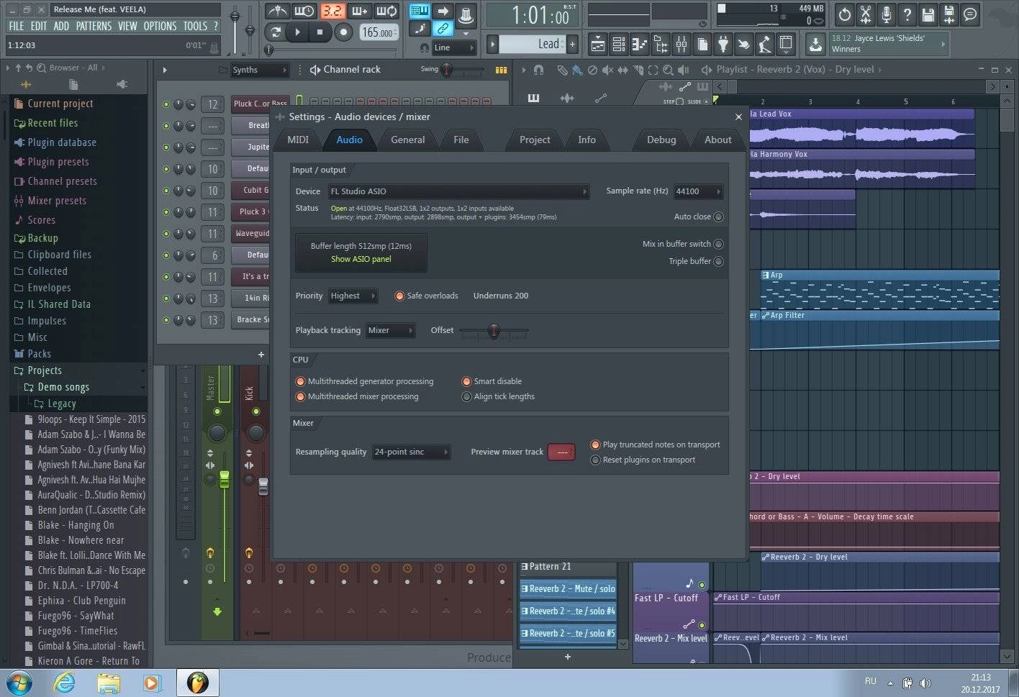Viewport: 1019px width, 697px height.
Task: Enable the Wait for input icon
Action: [x=304, y=11]
